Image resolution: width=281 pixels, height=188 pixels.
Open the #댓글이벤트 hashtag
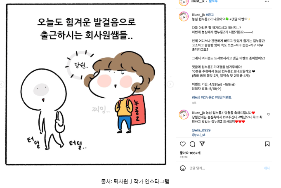(223, 97)
